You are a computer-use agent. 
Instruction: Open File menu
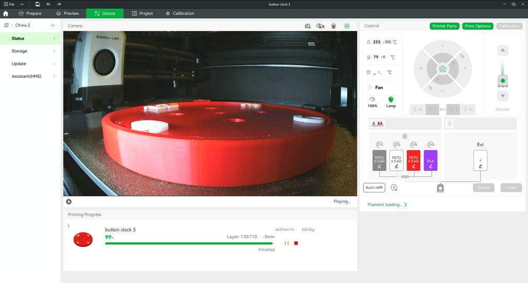pyautogui.click(x=9, y=4)
